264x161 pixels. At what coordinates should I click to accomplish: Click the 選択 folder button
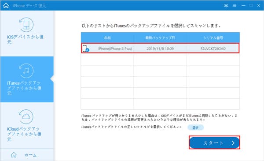point(195,128)
